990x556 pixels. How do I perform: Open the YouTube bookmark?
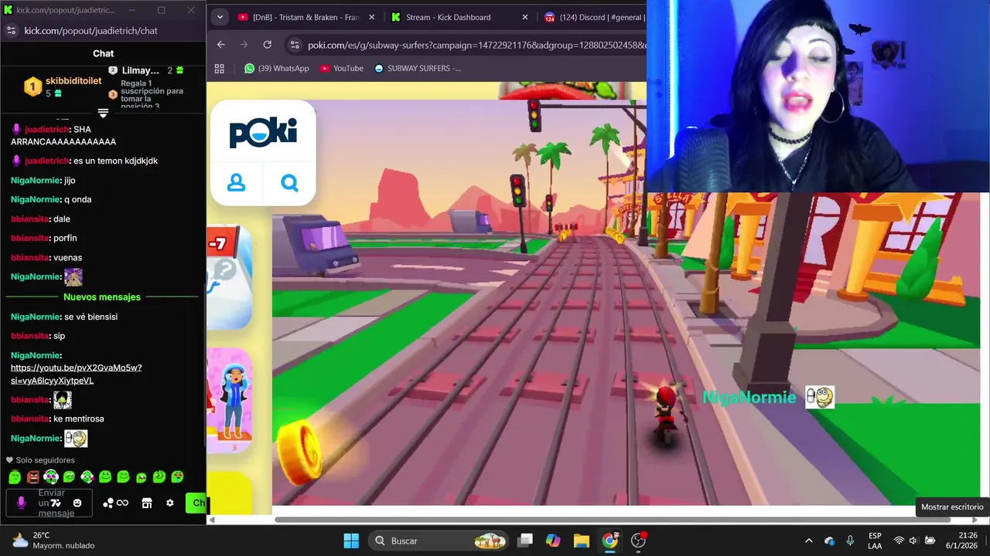[x=342, y=68]
